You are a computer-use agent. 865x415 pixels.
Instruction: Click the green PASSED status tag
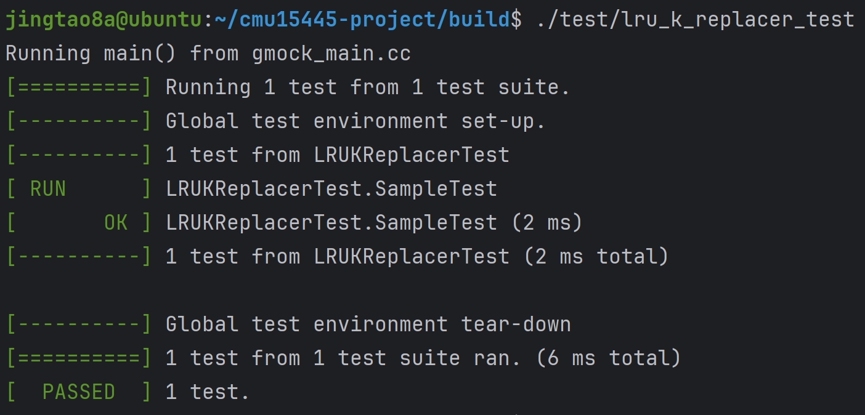click(78, 392)
